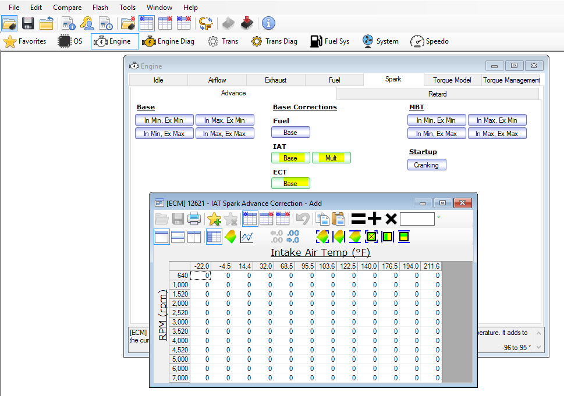Open the Tools menu
Screen dimensions: 564x396
(127, 8)
